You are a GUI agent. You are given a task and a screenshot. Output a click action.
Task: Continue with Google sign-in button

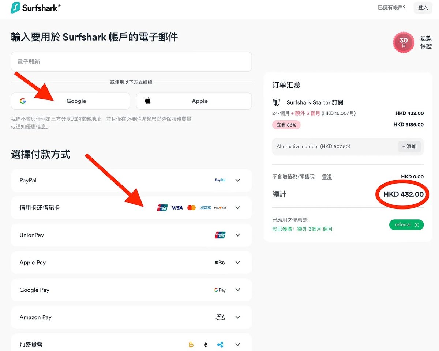coord(70,101)
